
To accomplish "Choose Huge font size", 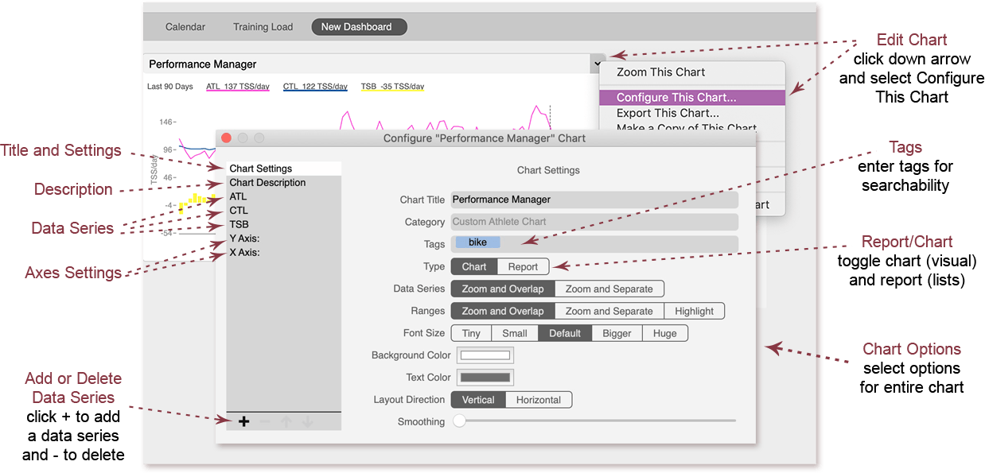I will 665,333.
